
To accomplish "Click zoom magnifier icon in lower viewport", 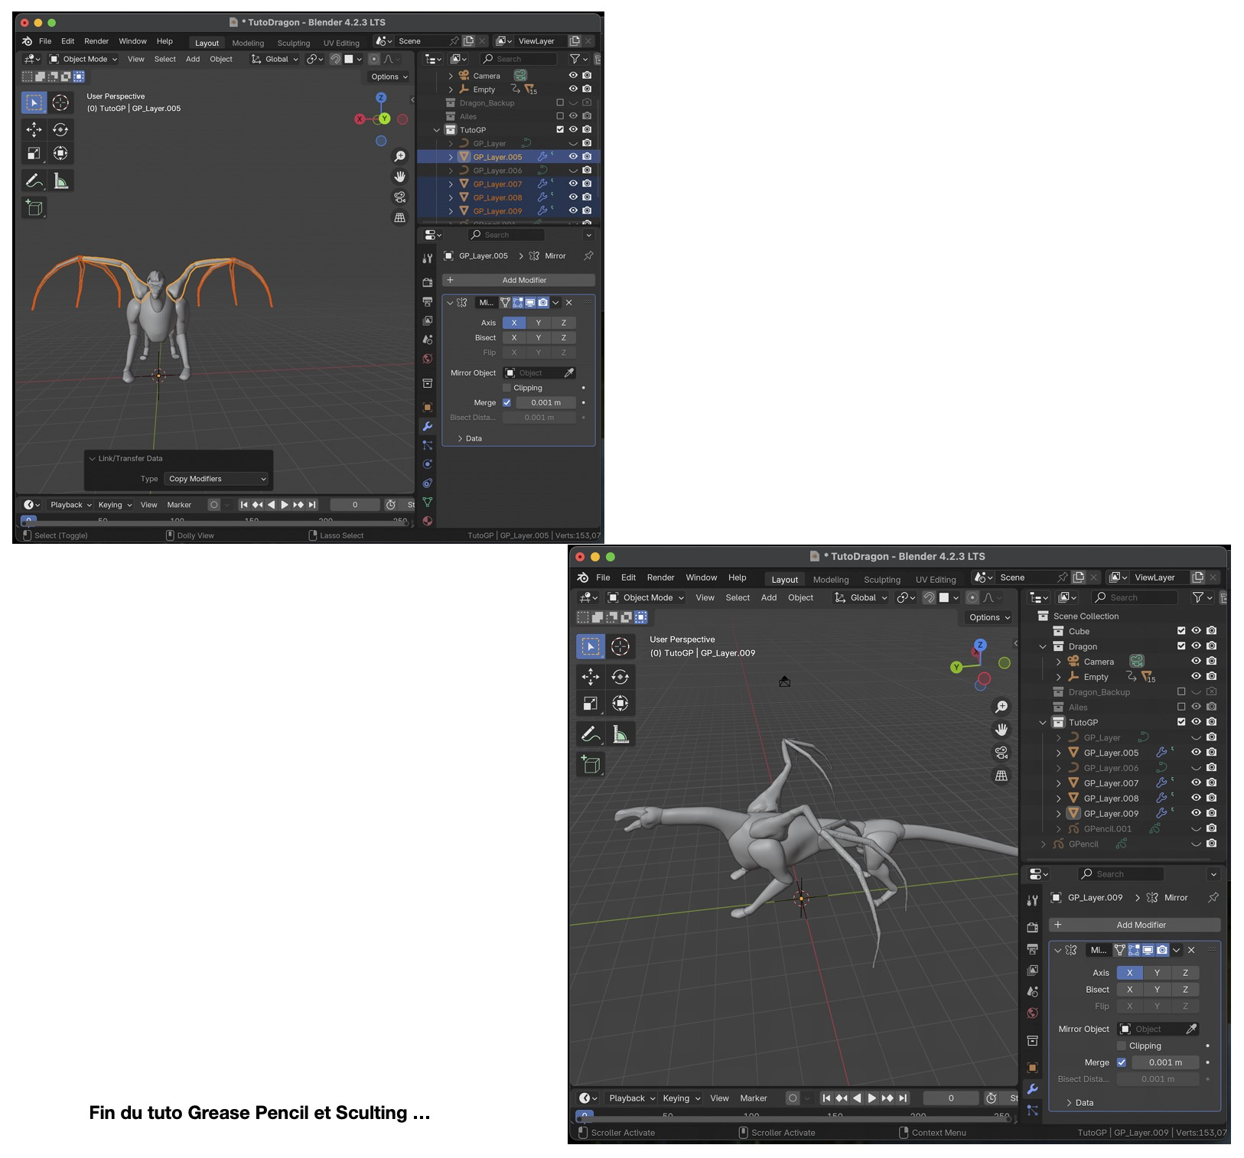I will coord(1001,707).
